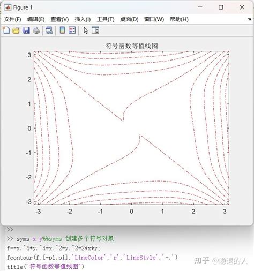
Task: Select the x-axis tick label 2
Action: [193, 212]
